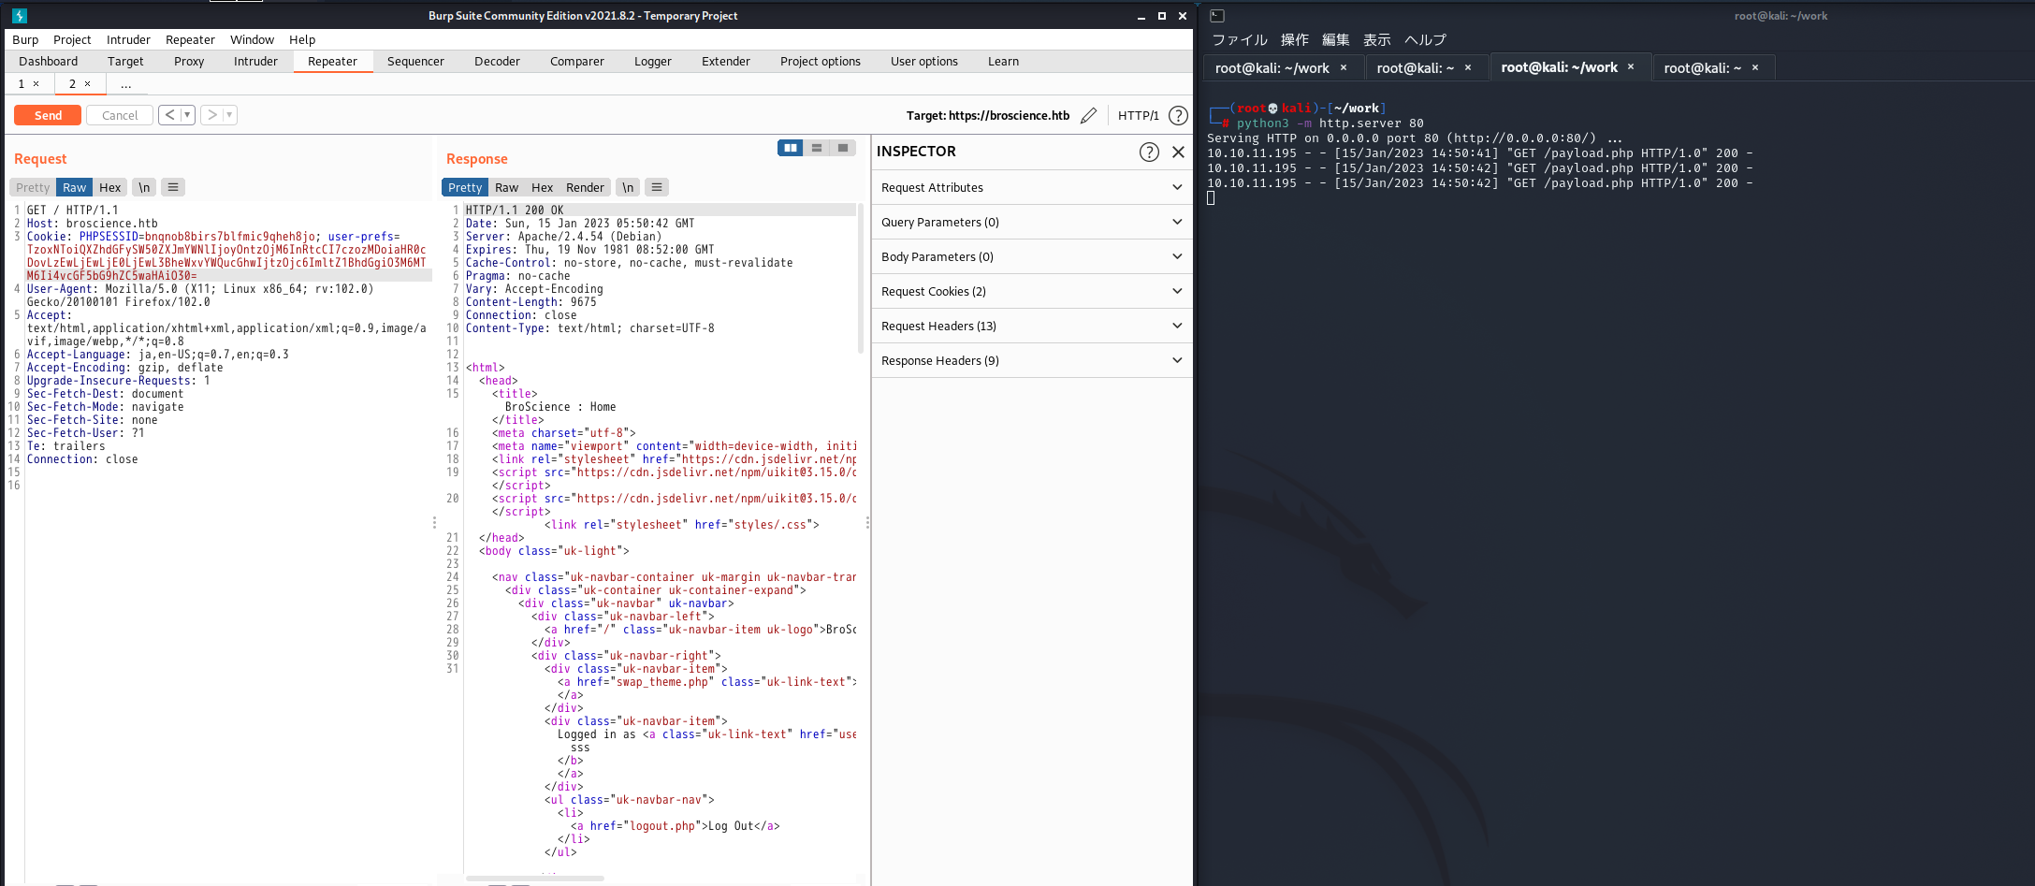Select combined tabbed layout icon
Screen dimensions: 2035x886
[x=843, y=148]
